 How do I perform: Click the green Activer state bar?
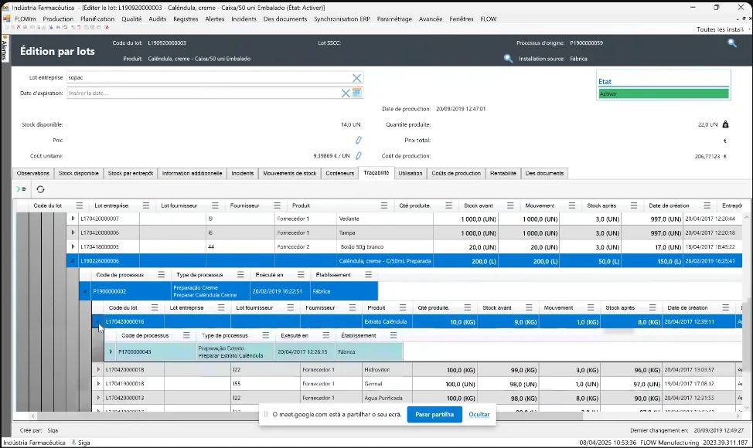[x=663, y=93]
